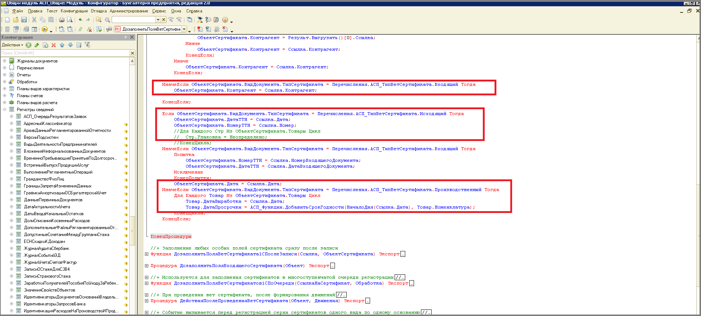Expand the Обработки tree node
The height and width of the screenshot is (316, 701).
(4, 82)
